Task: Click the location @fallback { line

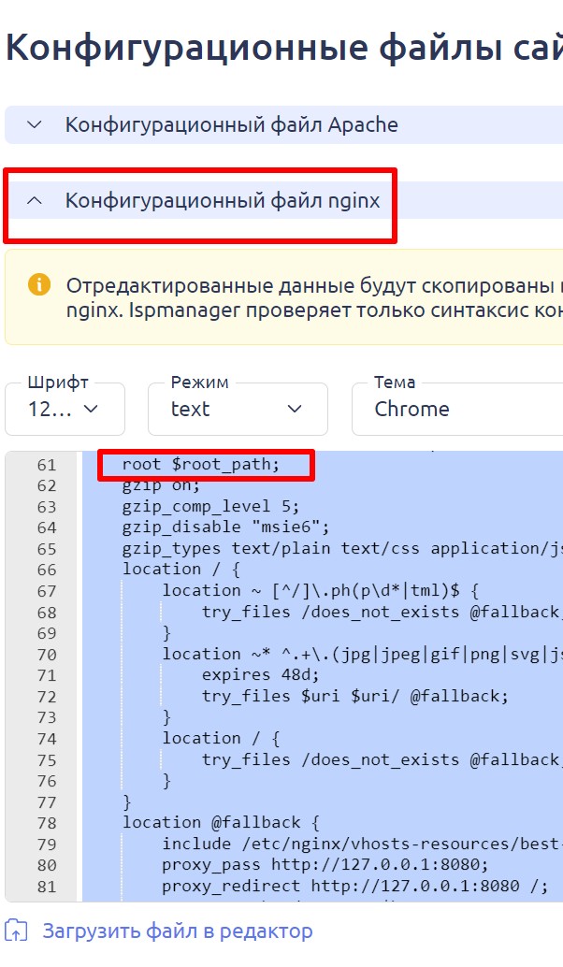Action: click(x=221, y=822)
